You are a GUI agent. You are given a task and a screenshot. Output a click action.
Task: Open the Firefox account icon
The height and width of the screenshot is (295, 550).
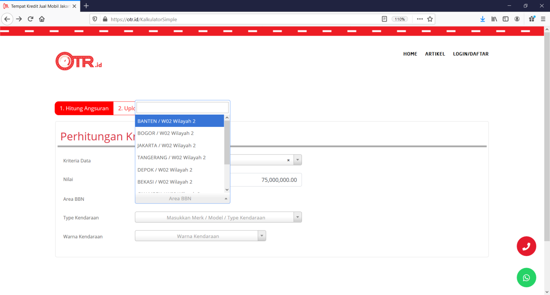[517, 19]
